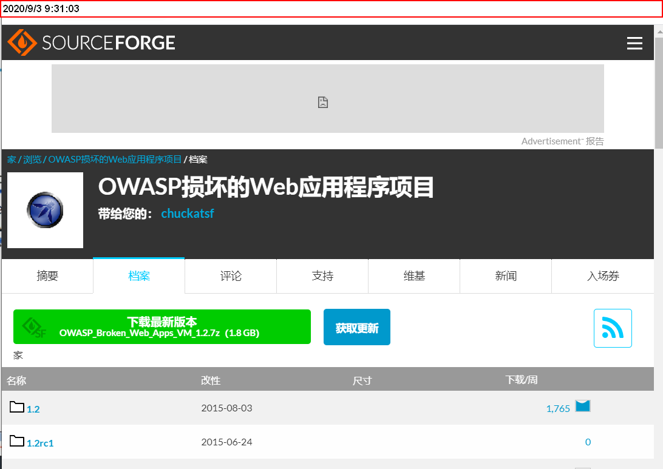The image size is (663, 469).
Task: Open the 支持 tab
Action: click(322, 276)
